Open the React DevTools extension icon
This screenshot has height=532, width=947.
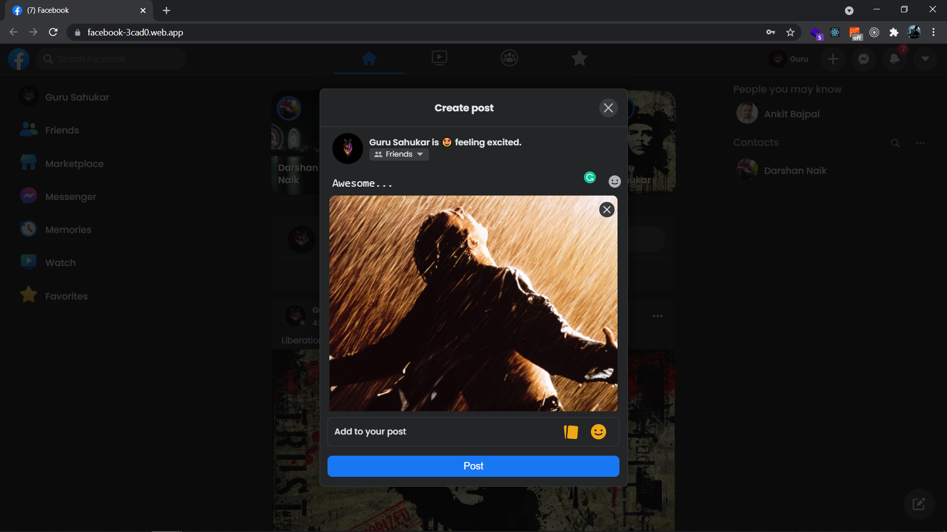point(835,33)
